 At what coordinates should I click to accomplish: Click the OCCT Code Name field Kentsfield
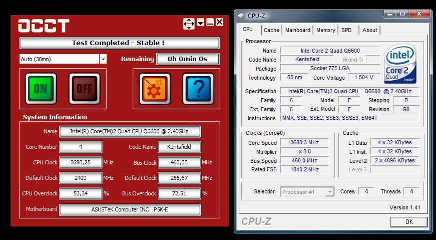coord(179,147)
